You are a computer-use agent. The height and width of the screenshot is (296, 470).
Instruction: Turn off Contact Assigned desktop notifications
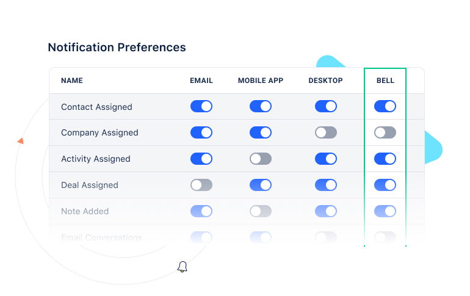click(x=325, y=106)
